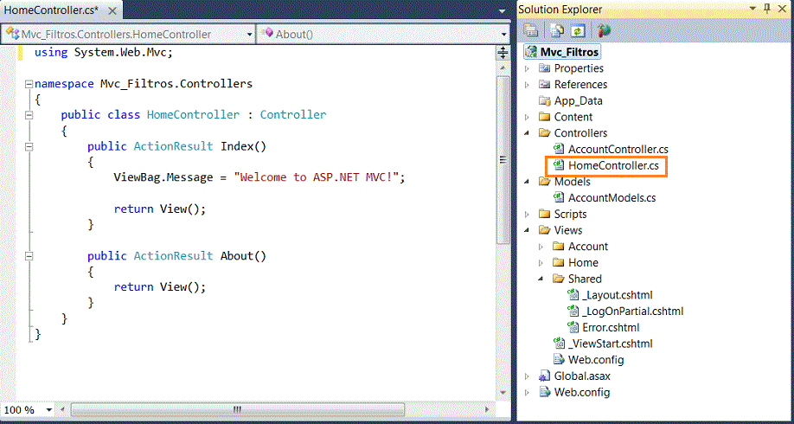794x424 pixels.
Task: Click the editor split bar handle
Action: (x=503, y=52)
